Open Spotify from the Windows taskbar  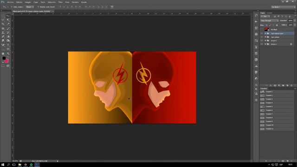(31, 165)
